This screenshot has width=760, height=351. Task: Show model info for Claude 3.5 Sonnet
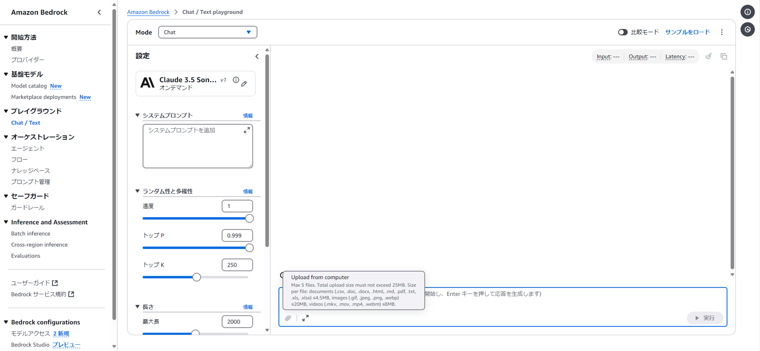point(236,80)
